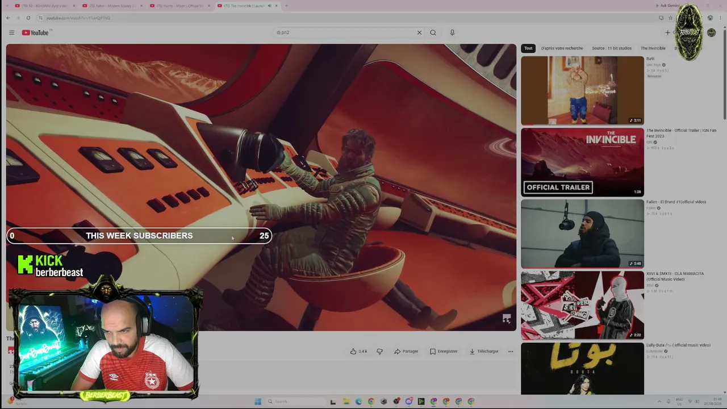Open the YouTube account avatar menu
Viewport: 727px width, 409px height.
[711, 32]
